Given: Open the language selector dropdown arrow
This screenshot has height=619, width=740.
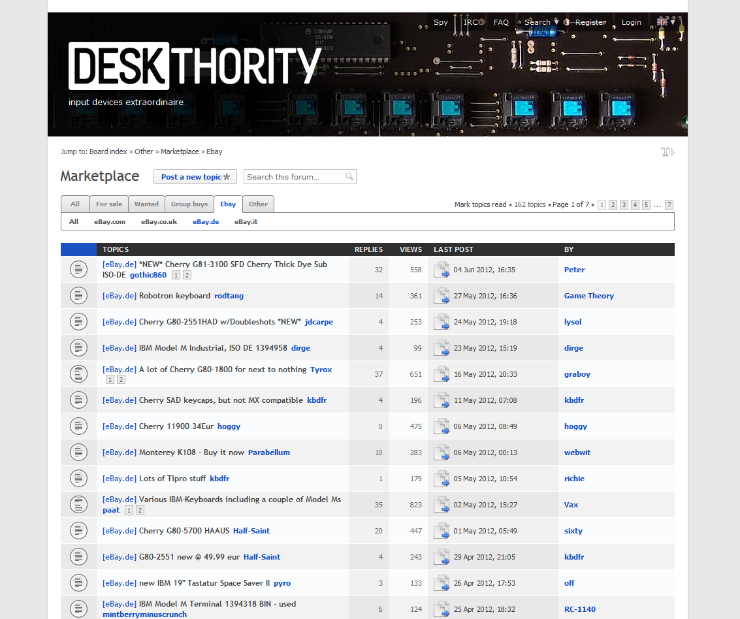Looking at the screenshot, I should tap(673, 22).
